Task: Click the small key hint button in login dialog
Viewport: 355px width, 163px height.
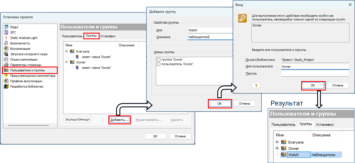Action: coord(256,85)
